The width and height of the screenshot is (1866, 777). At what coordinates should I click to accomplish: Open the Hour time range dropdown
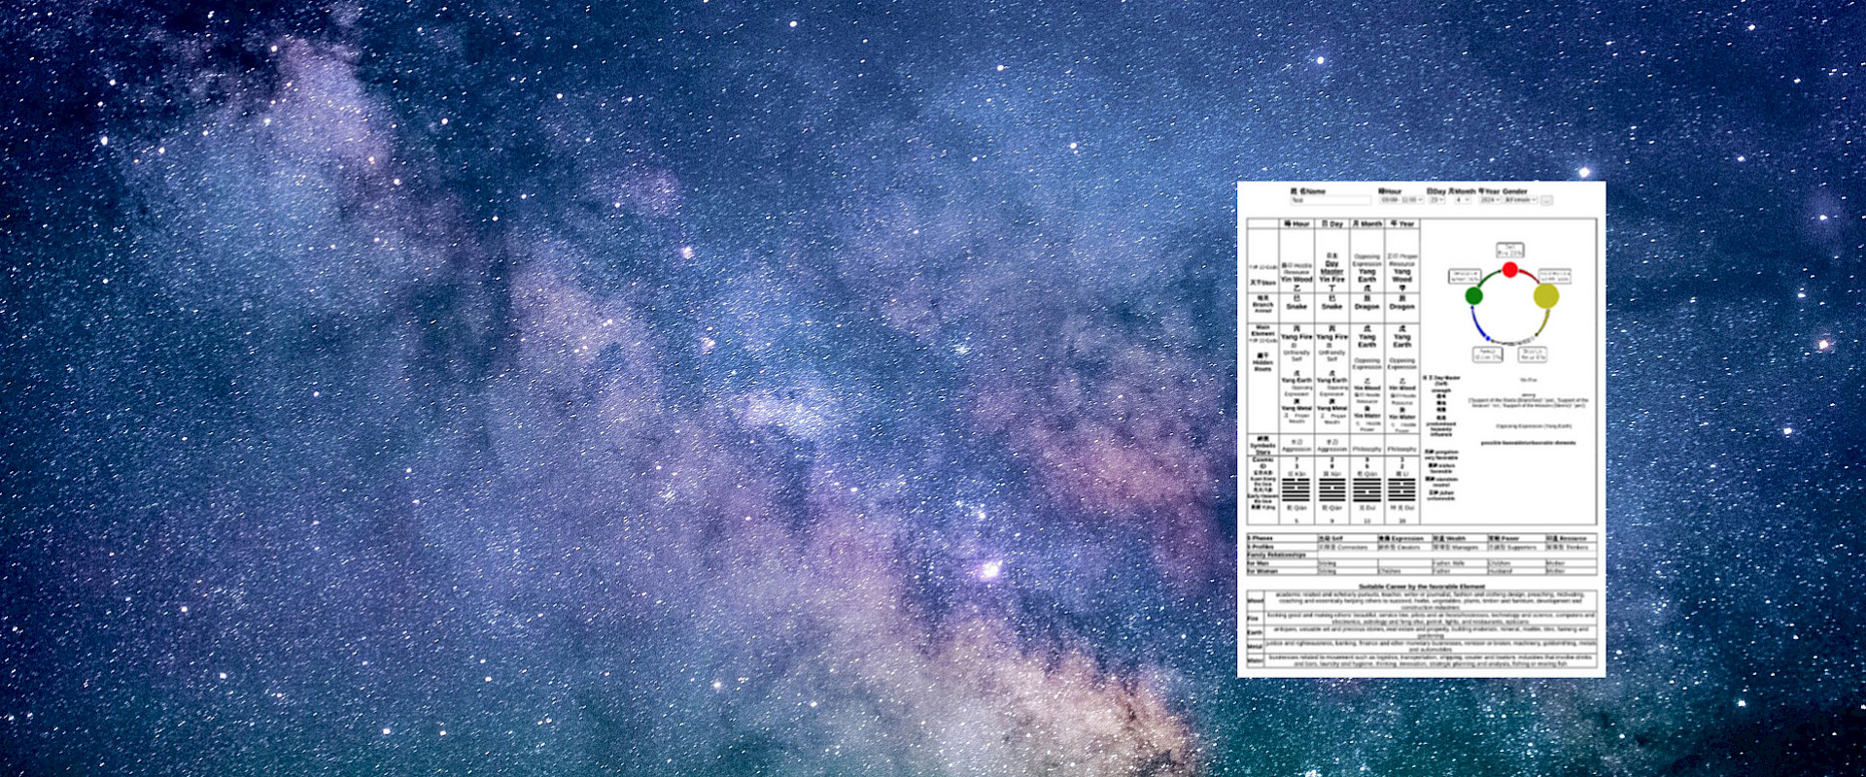1401,200
